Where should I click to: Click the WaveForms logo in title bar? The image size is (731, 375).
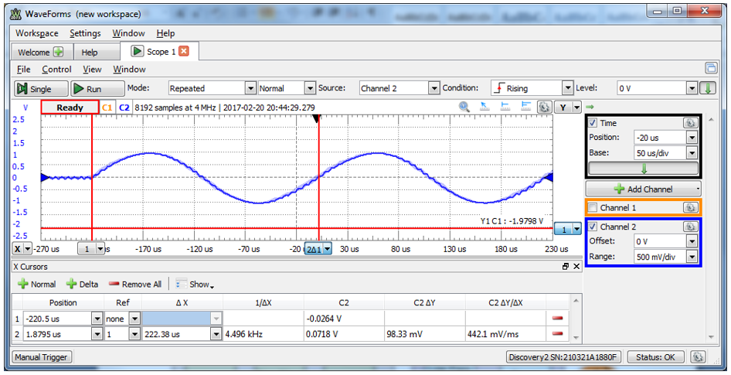coord(16,15)
